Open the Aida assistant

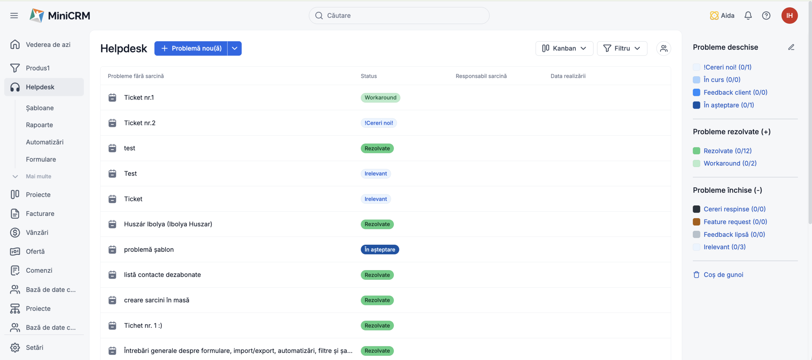(722, 16)
